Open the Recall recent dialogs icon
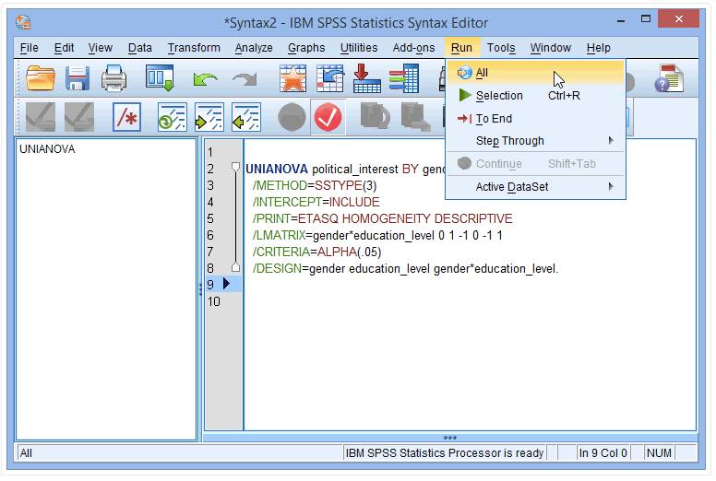The height and width of the screenshot is (481, 716). 160,78
